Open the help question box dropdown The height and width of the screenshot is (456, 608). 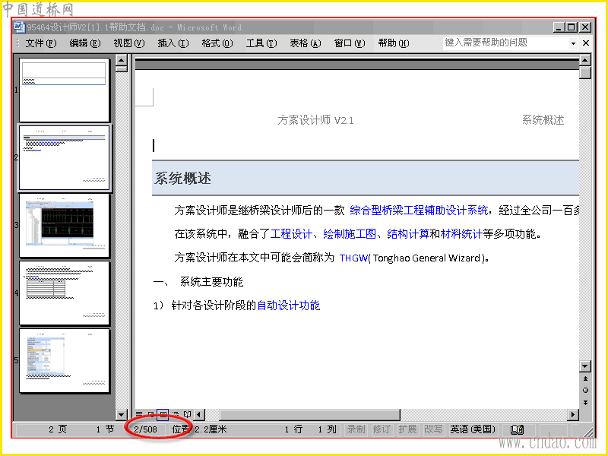573,43
